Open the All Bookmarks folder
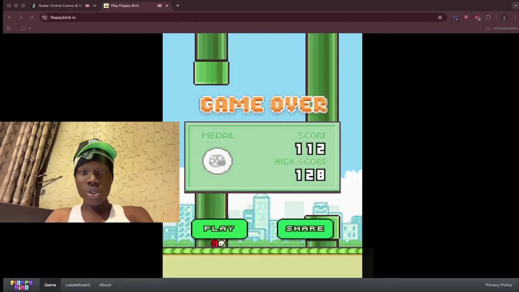Viewport: 519px width, 292px height. [x=502, y=28]
